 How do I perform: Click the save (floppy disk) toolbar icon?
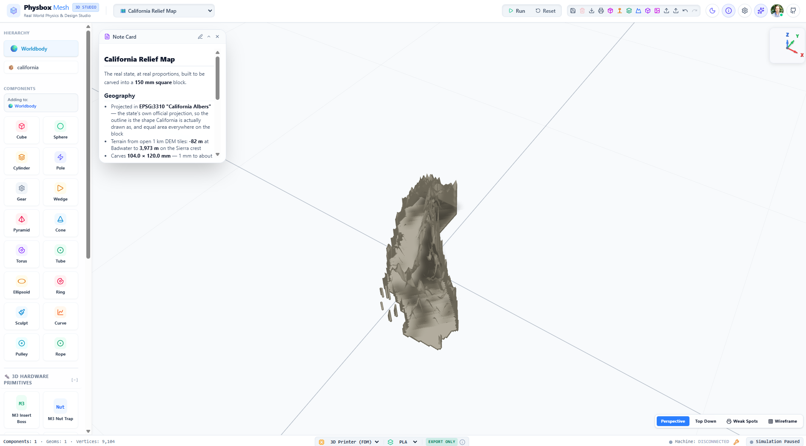573,11
